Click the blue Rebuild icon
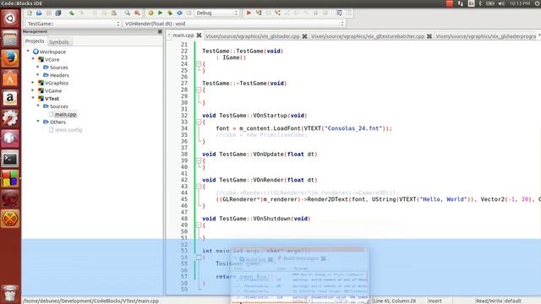The width and height of the screenshot is (541, 304). 179,13
